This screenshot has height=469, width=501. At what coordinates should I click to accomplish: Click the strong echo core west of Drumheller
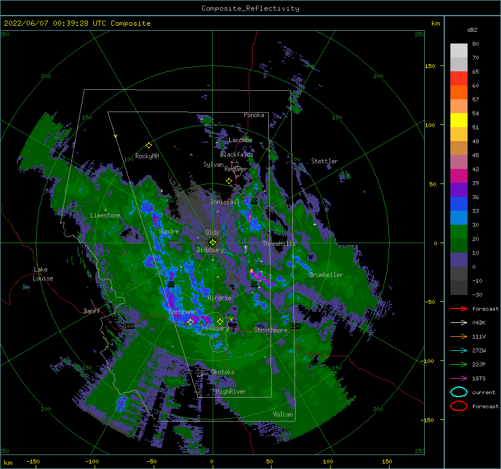263,277
